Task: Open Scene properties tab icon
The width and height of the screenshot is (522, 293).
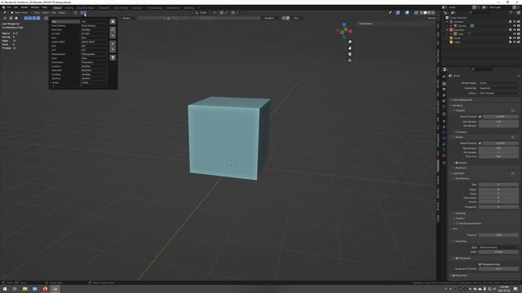Action: [x=444, y=101]
